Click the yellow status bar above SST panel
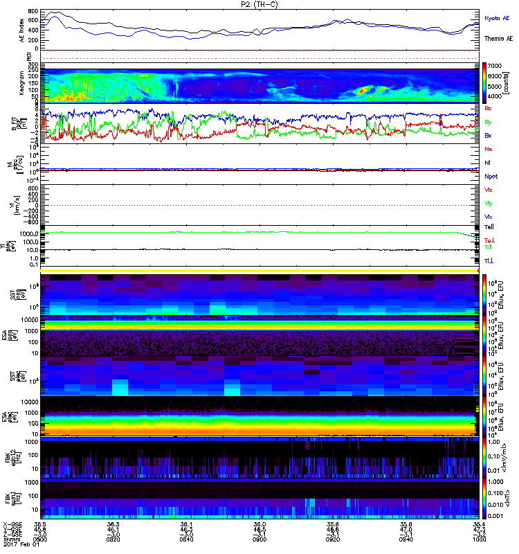 tap(259, 271)
